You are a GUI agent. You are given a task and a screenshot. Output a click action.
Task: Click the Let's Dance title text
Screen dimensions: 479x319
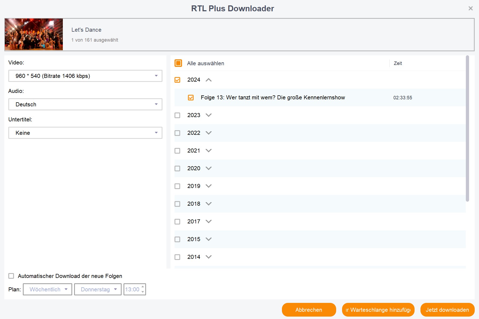pos(86,30)
